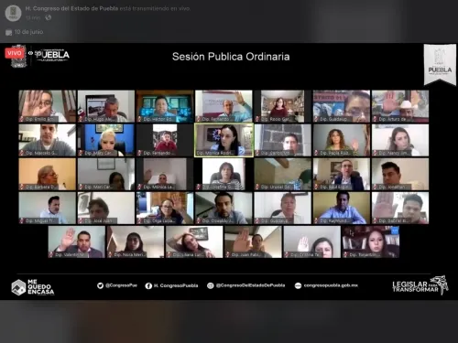Click the Instagram icon in the footer
Image resolution: width=458 pixels, height=343 pixels.
point(211,285)
